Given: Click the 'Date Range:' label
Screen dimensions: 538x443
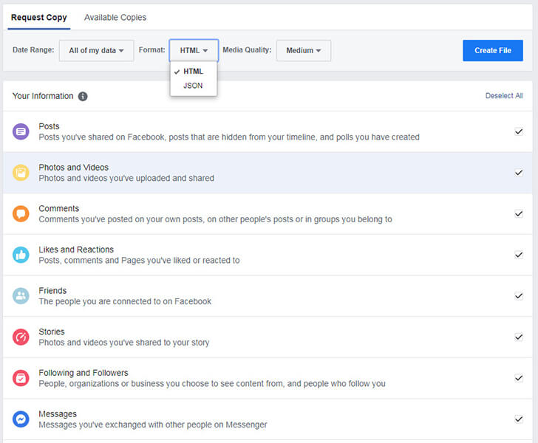Looking at the screenshot, I should coord(33,50).
